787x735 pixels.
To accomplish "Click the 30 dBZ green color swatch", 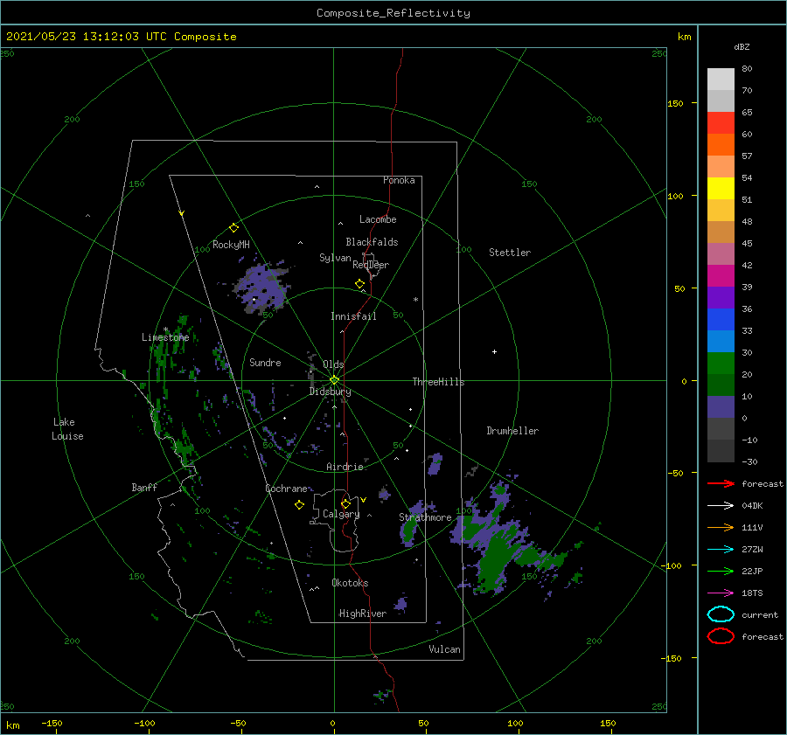I will pyautogui.click(x=721, y=364).
